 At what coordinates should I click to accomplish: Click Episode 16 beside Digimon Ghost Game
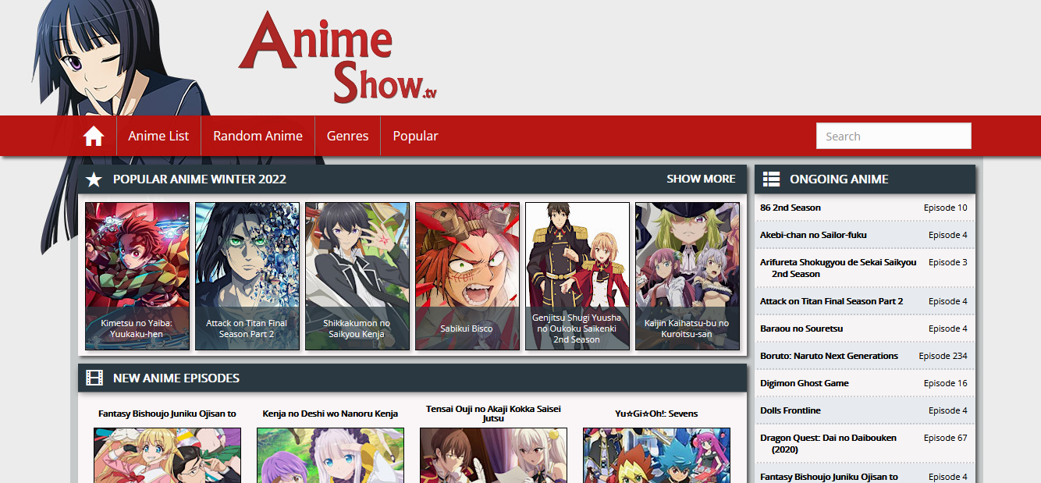[x=945, y=383]
